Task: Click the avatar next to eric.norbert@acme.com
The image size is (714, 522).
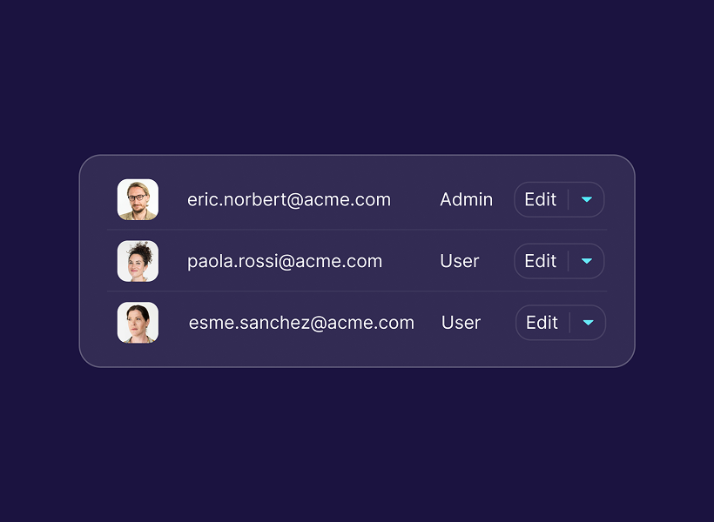Action: (138, 199)
